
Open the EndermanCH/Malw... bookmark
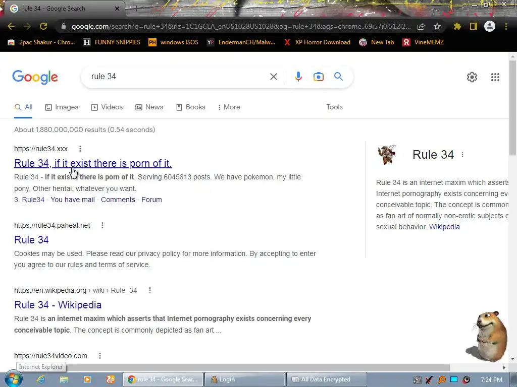(241, 42)
